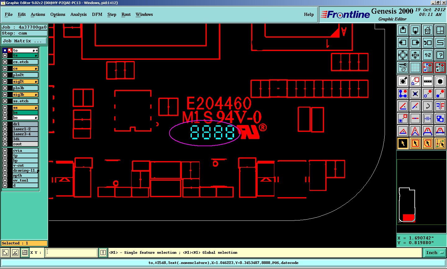The width and height of the screenshot is (447, 269).
Task: Select the black arrow single selection tool
Action: pyautogui.click(x=403, y=143)
